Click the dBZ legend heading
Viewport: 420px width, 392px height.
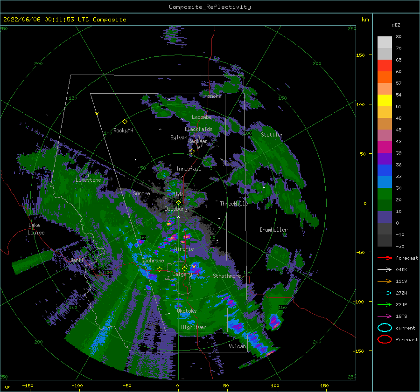tap(396, 25)
